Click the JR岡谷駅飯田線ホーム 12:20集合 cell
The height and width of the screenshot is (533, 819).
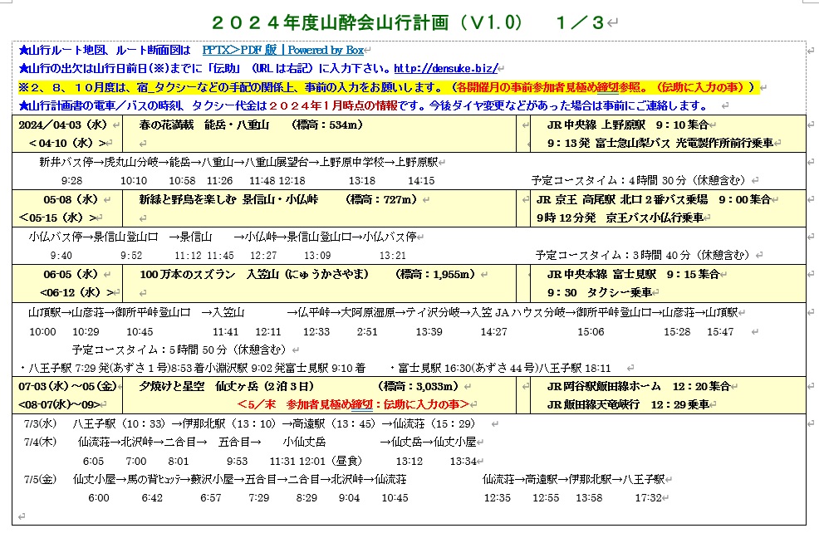[x=639, y=386]
